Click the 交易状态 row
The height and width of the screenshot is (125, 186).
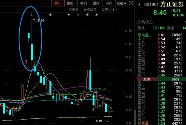161,22
